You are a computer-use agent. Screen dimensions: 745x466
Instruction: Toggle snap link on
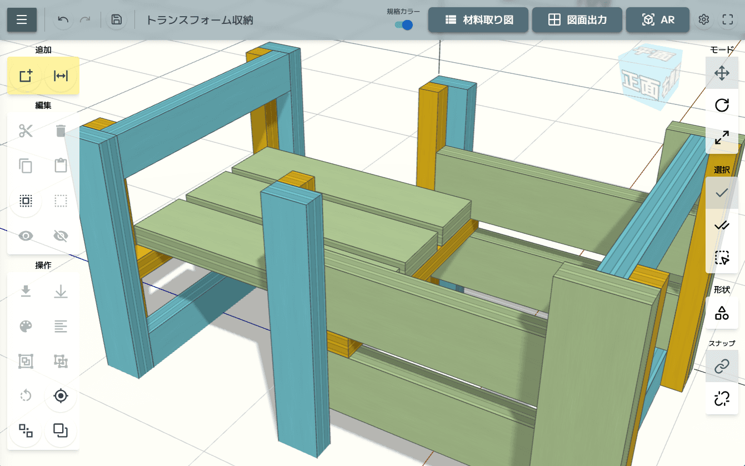click(x=722, y=366)
